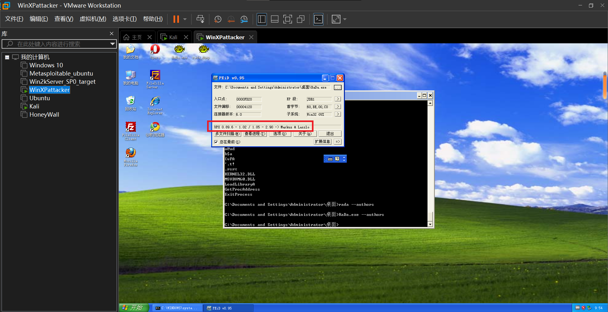Image resolution: width=608 pixels, height=312 pixels.
Task: Select Windows 10 in the library
Action: [46, 65]
